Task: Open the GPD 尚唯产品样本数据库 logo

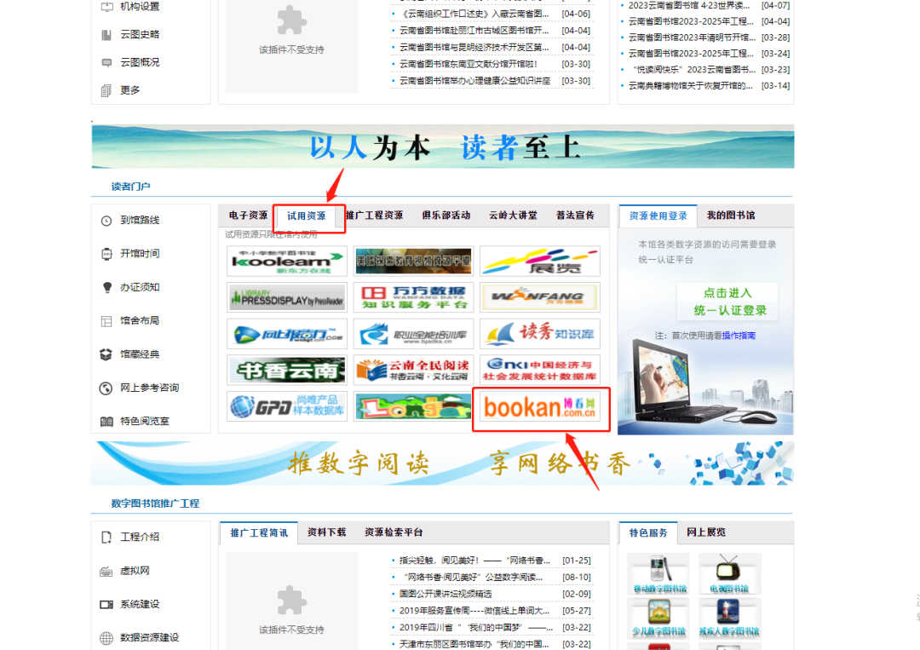Action: point(287,406)
